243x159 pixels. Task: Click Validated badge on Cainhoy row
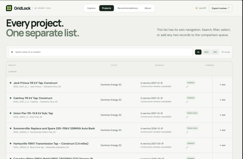pyautogui.click(x=191, y=98)
